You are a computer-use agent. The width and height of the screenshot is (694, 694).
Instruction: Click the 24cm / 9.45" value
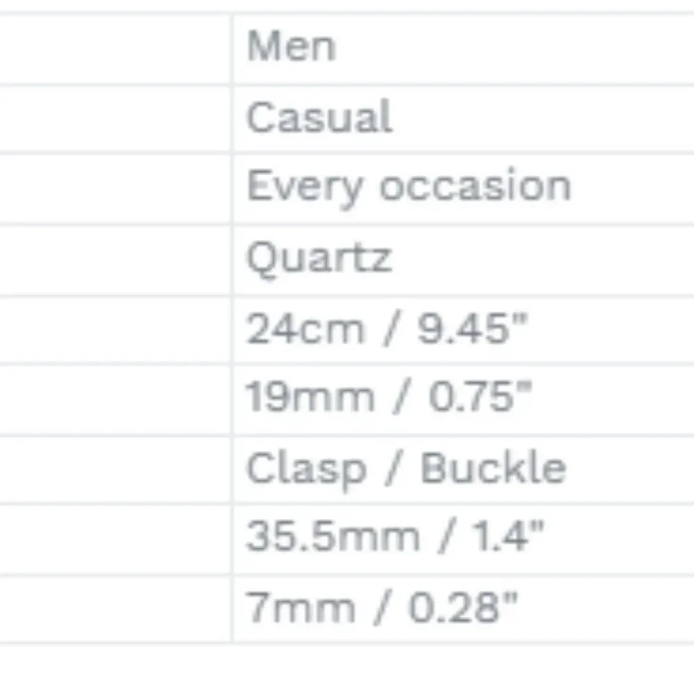[463, 330]
